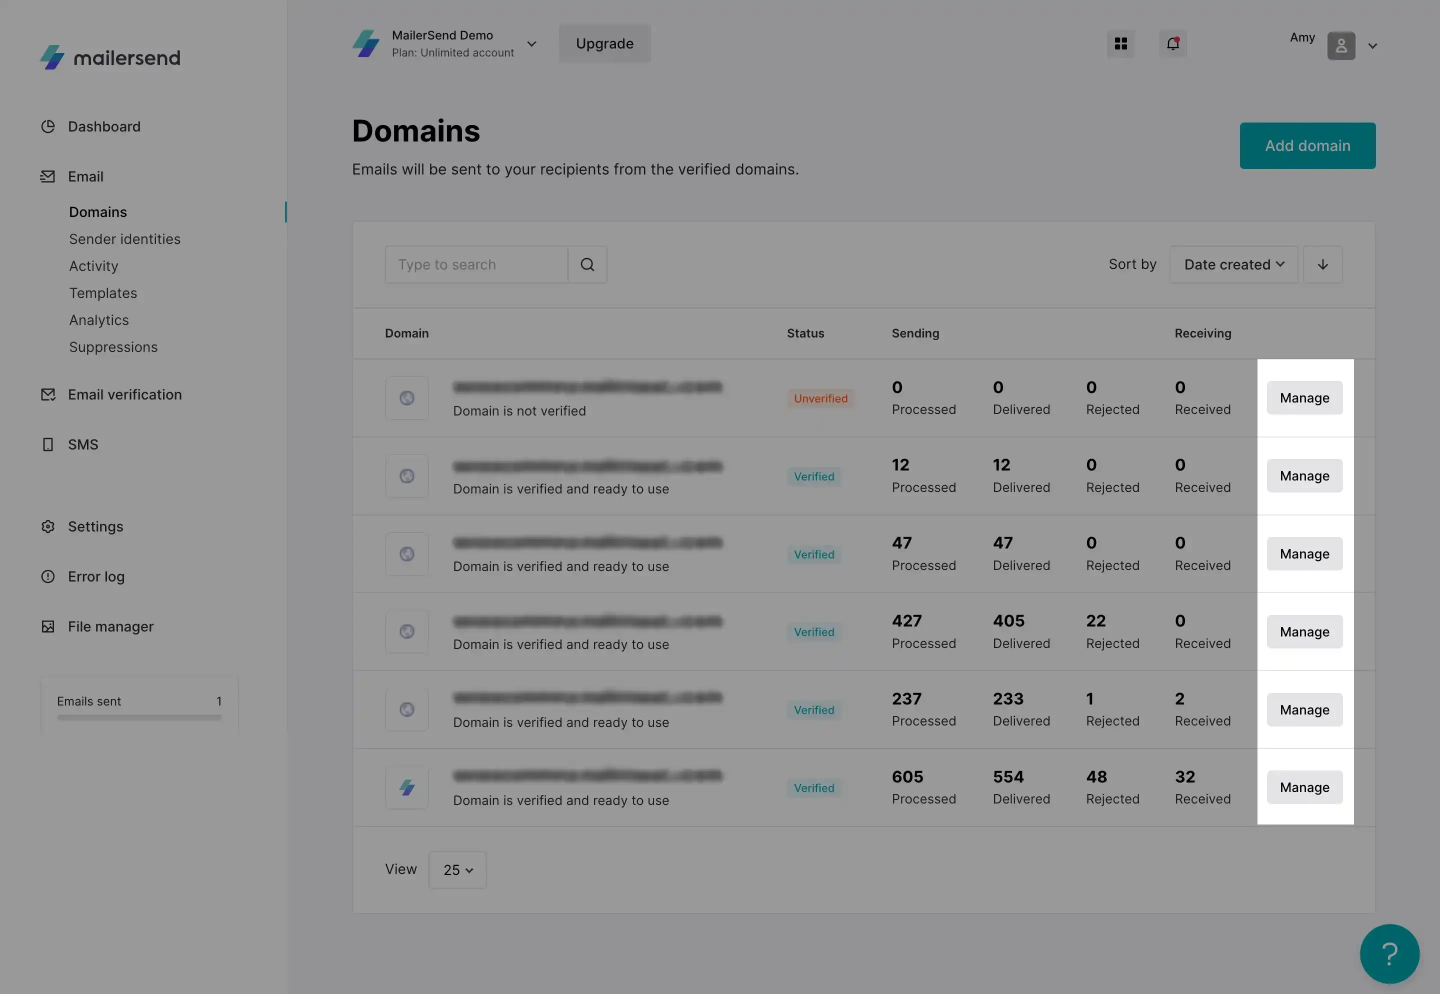Open the help question mark button
1440x994 pixels.
[x=1389, y=953]
